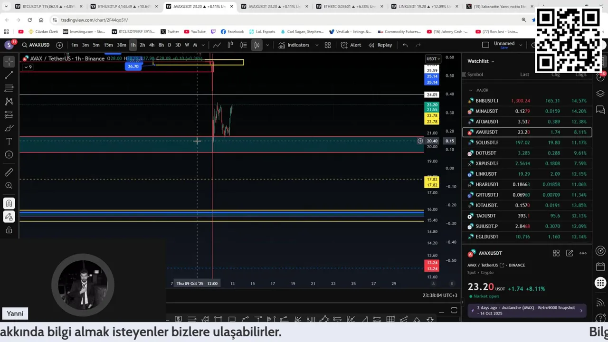Open the layout setup square icon

485,45
